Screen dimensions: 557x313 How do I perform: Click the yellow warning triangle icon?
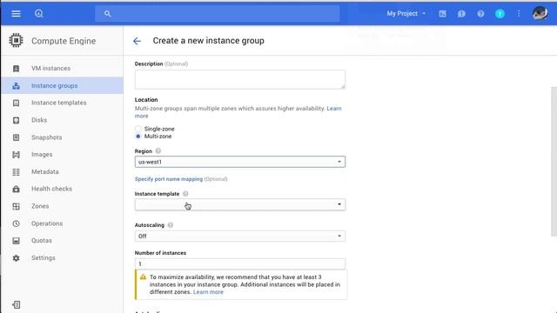tap(143, 276)
